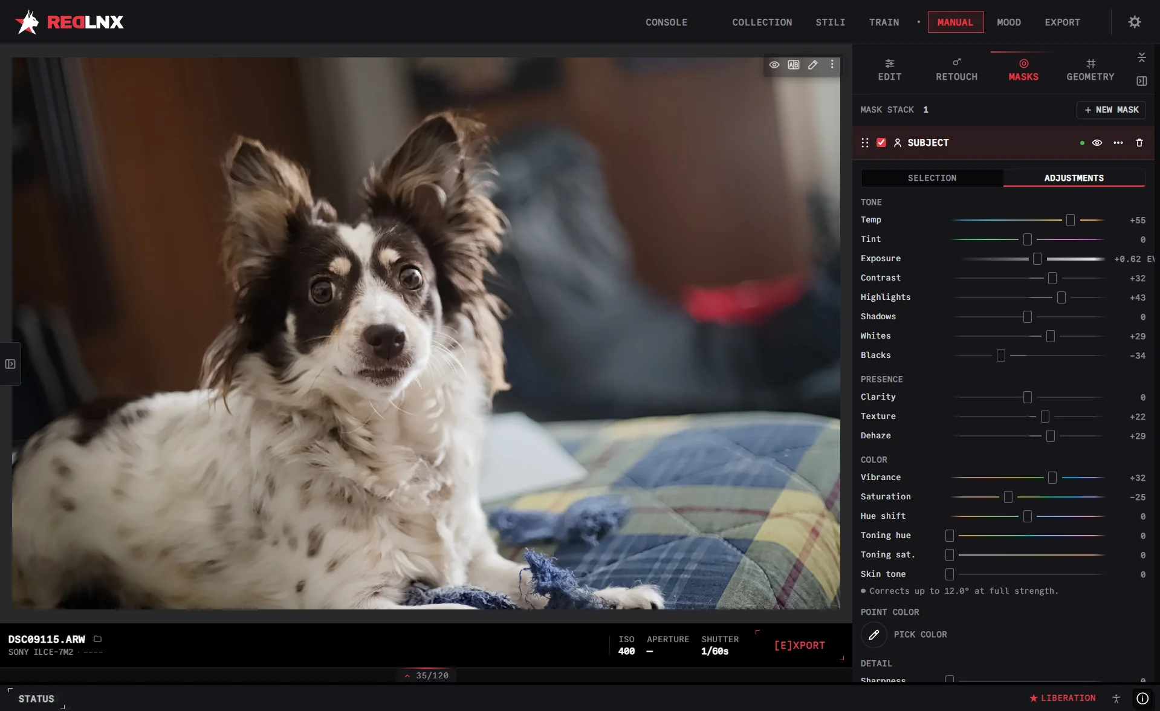
Task: Add a mask with NEW MASK button
Action: 1111,110
